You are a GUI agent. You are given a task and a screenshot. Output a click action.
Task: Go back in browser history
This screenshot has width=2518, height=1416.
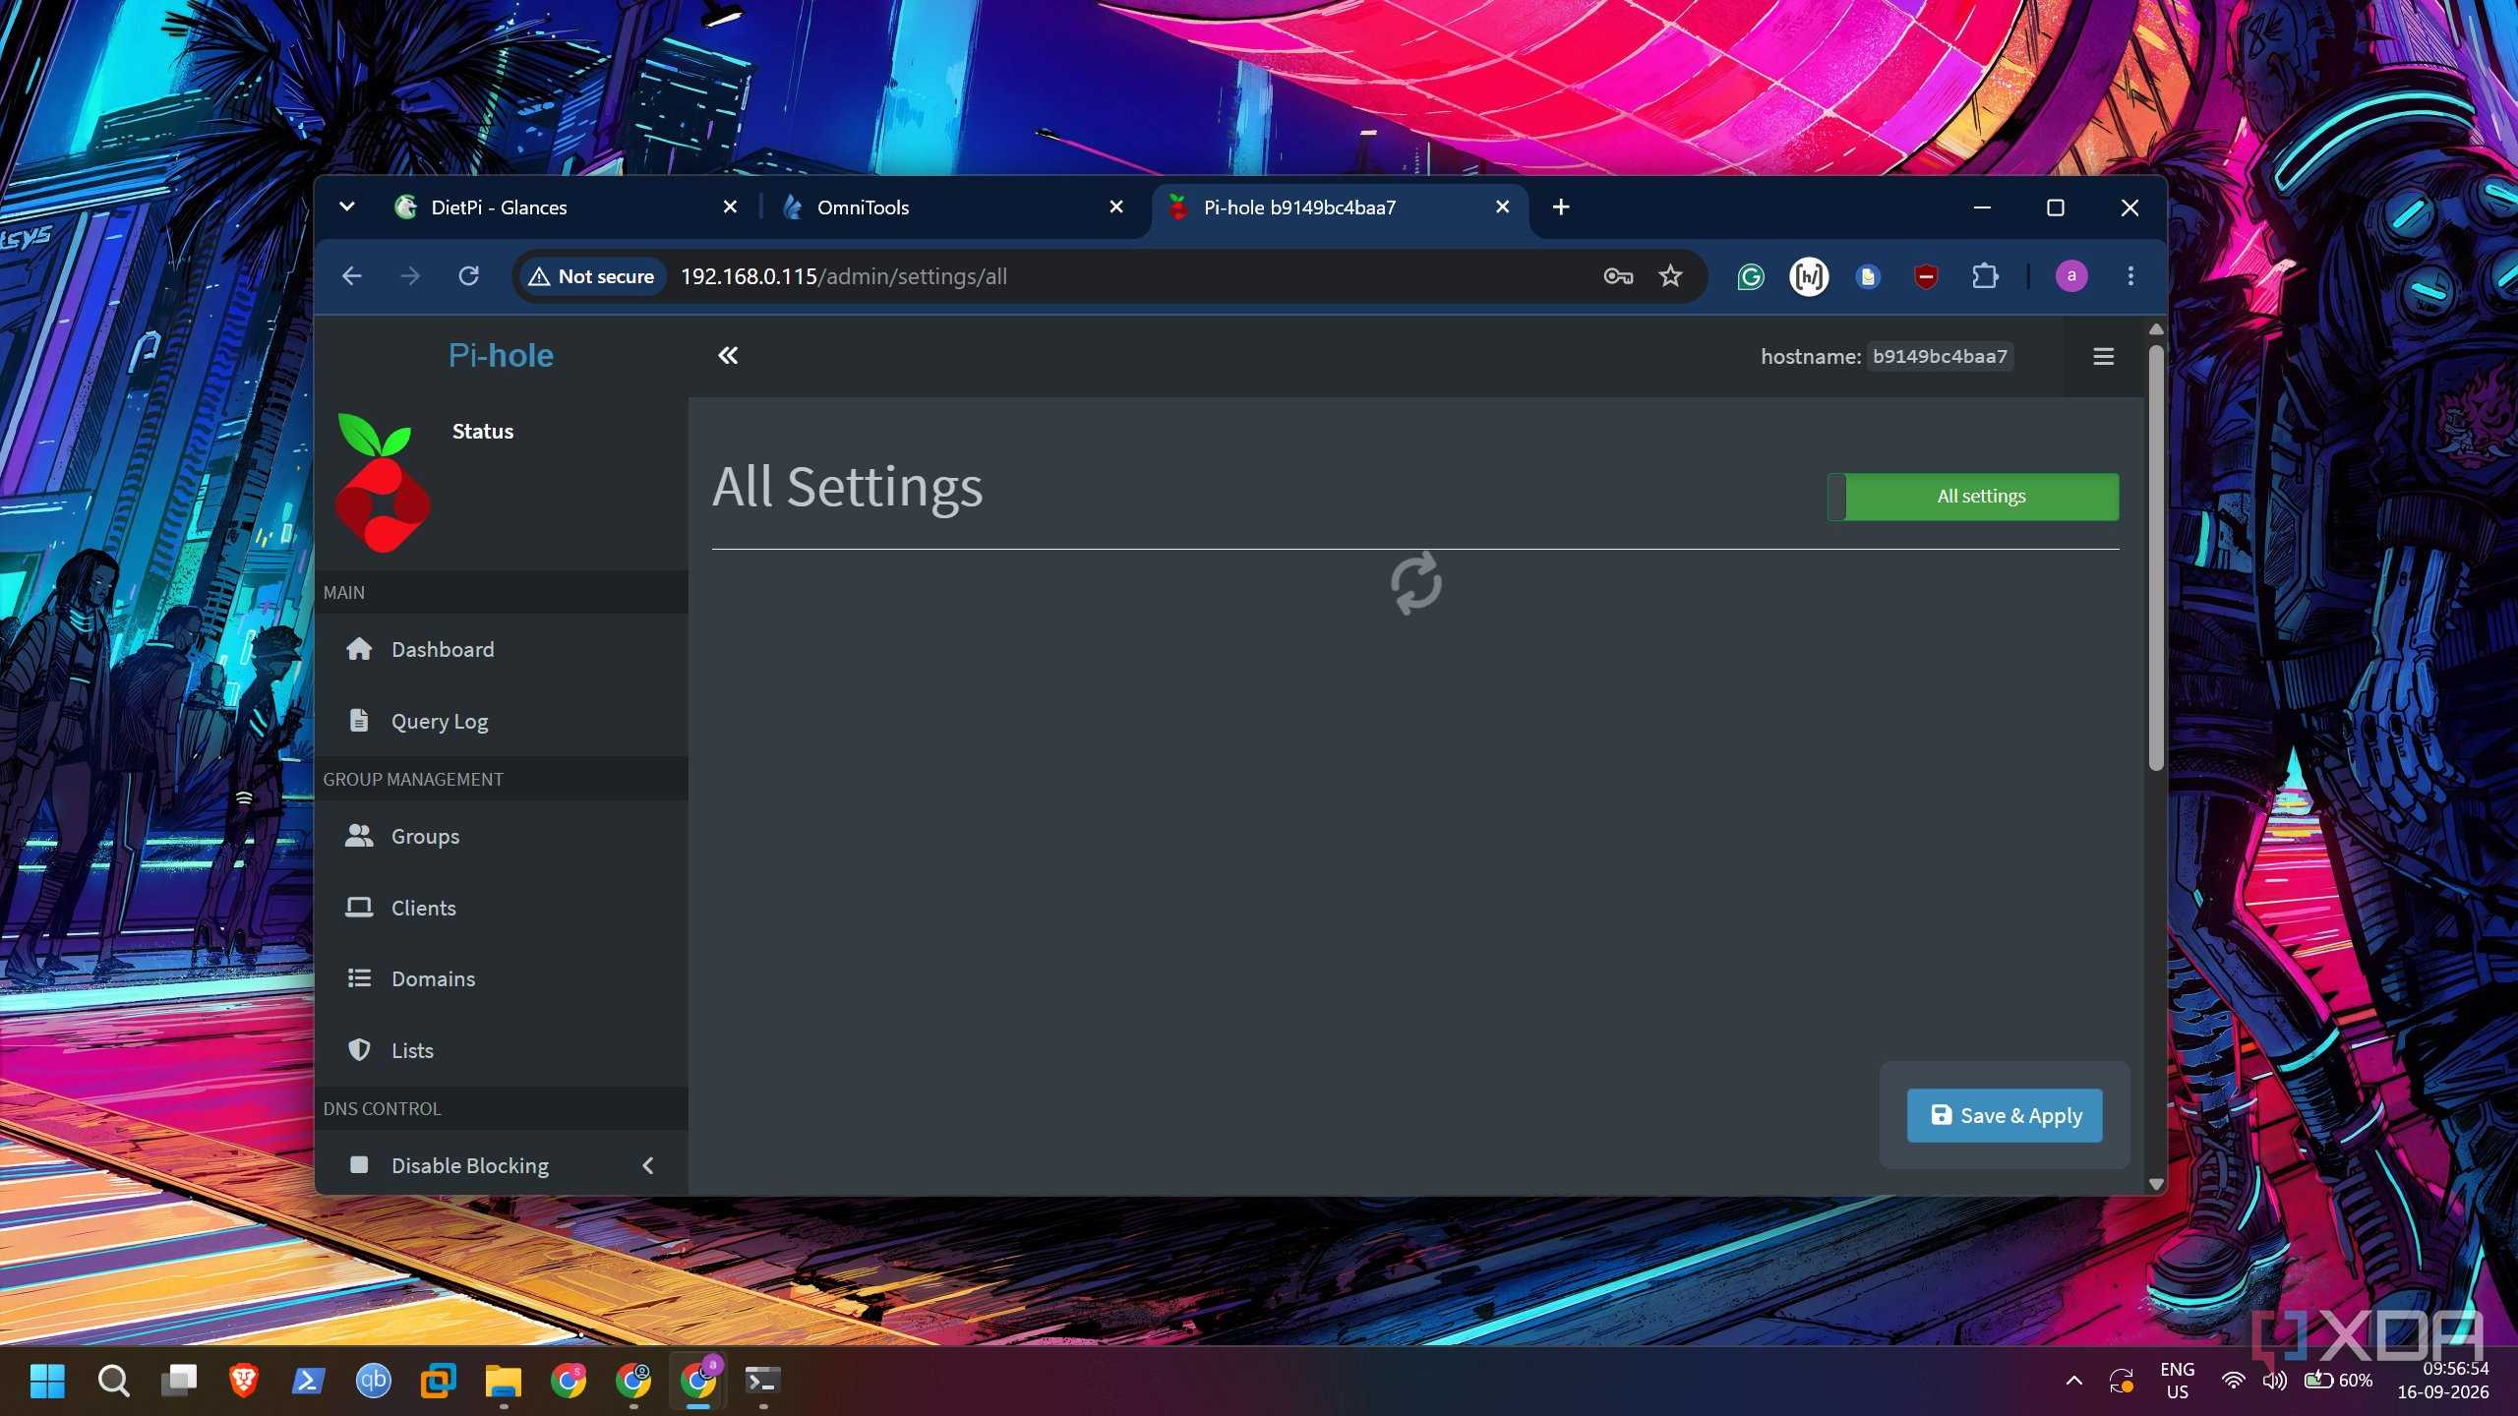click(x=352, y=276)
